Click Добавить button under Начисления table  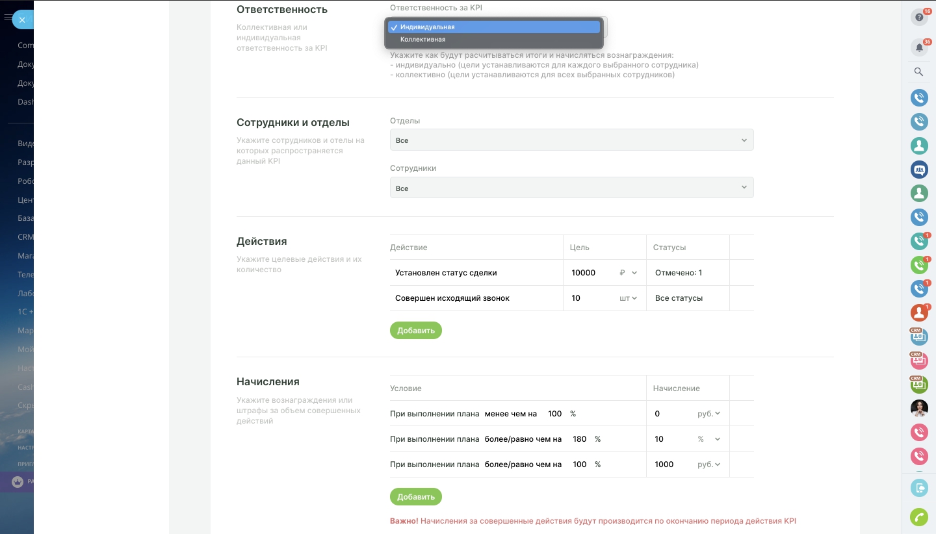(415, 497)
